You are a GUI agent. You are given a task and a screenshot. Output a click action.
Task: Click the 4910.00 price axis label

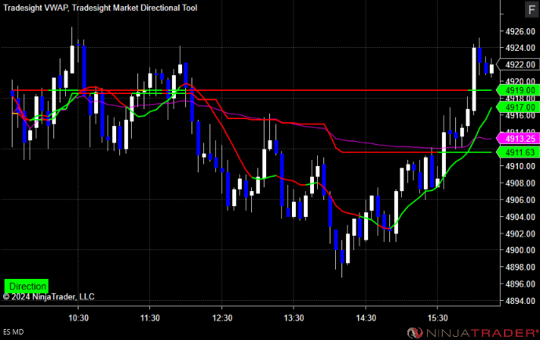click(520, 166)
